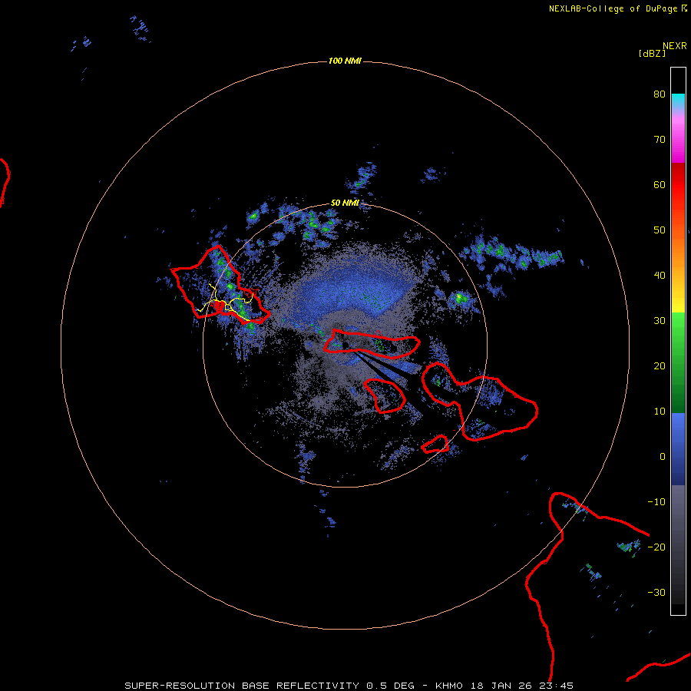691x691 pixels.
Task: Select the -20 value on the dBZ scale
Action: click(x=656, y=547)
